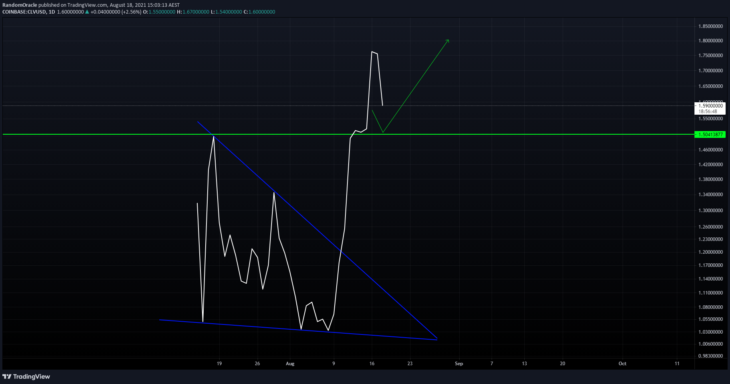The image size is (730, 384).
Task: Click the 1.85000000 price axis label
Action: click(x=710, y=26)
